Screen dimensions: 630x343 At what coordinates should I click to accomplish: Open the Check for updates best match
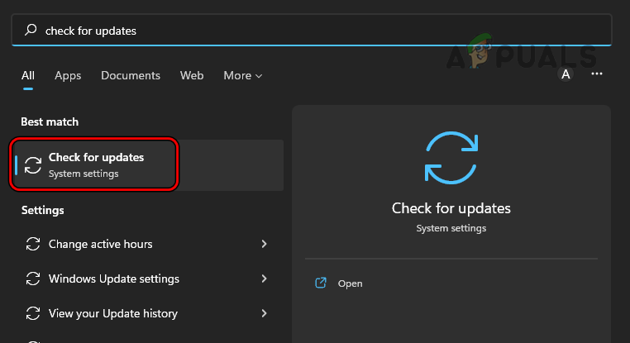[x=96, y=164]
